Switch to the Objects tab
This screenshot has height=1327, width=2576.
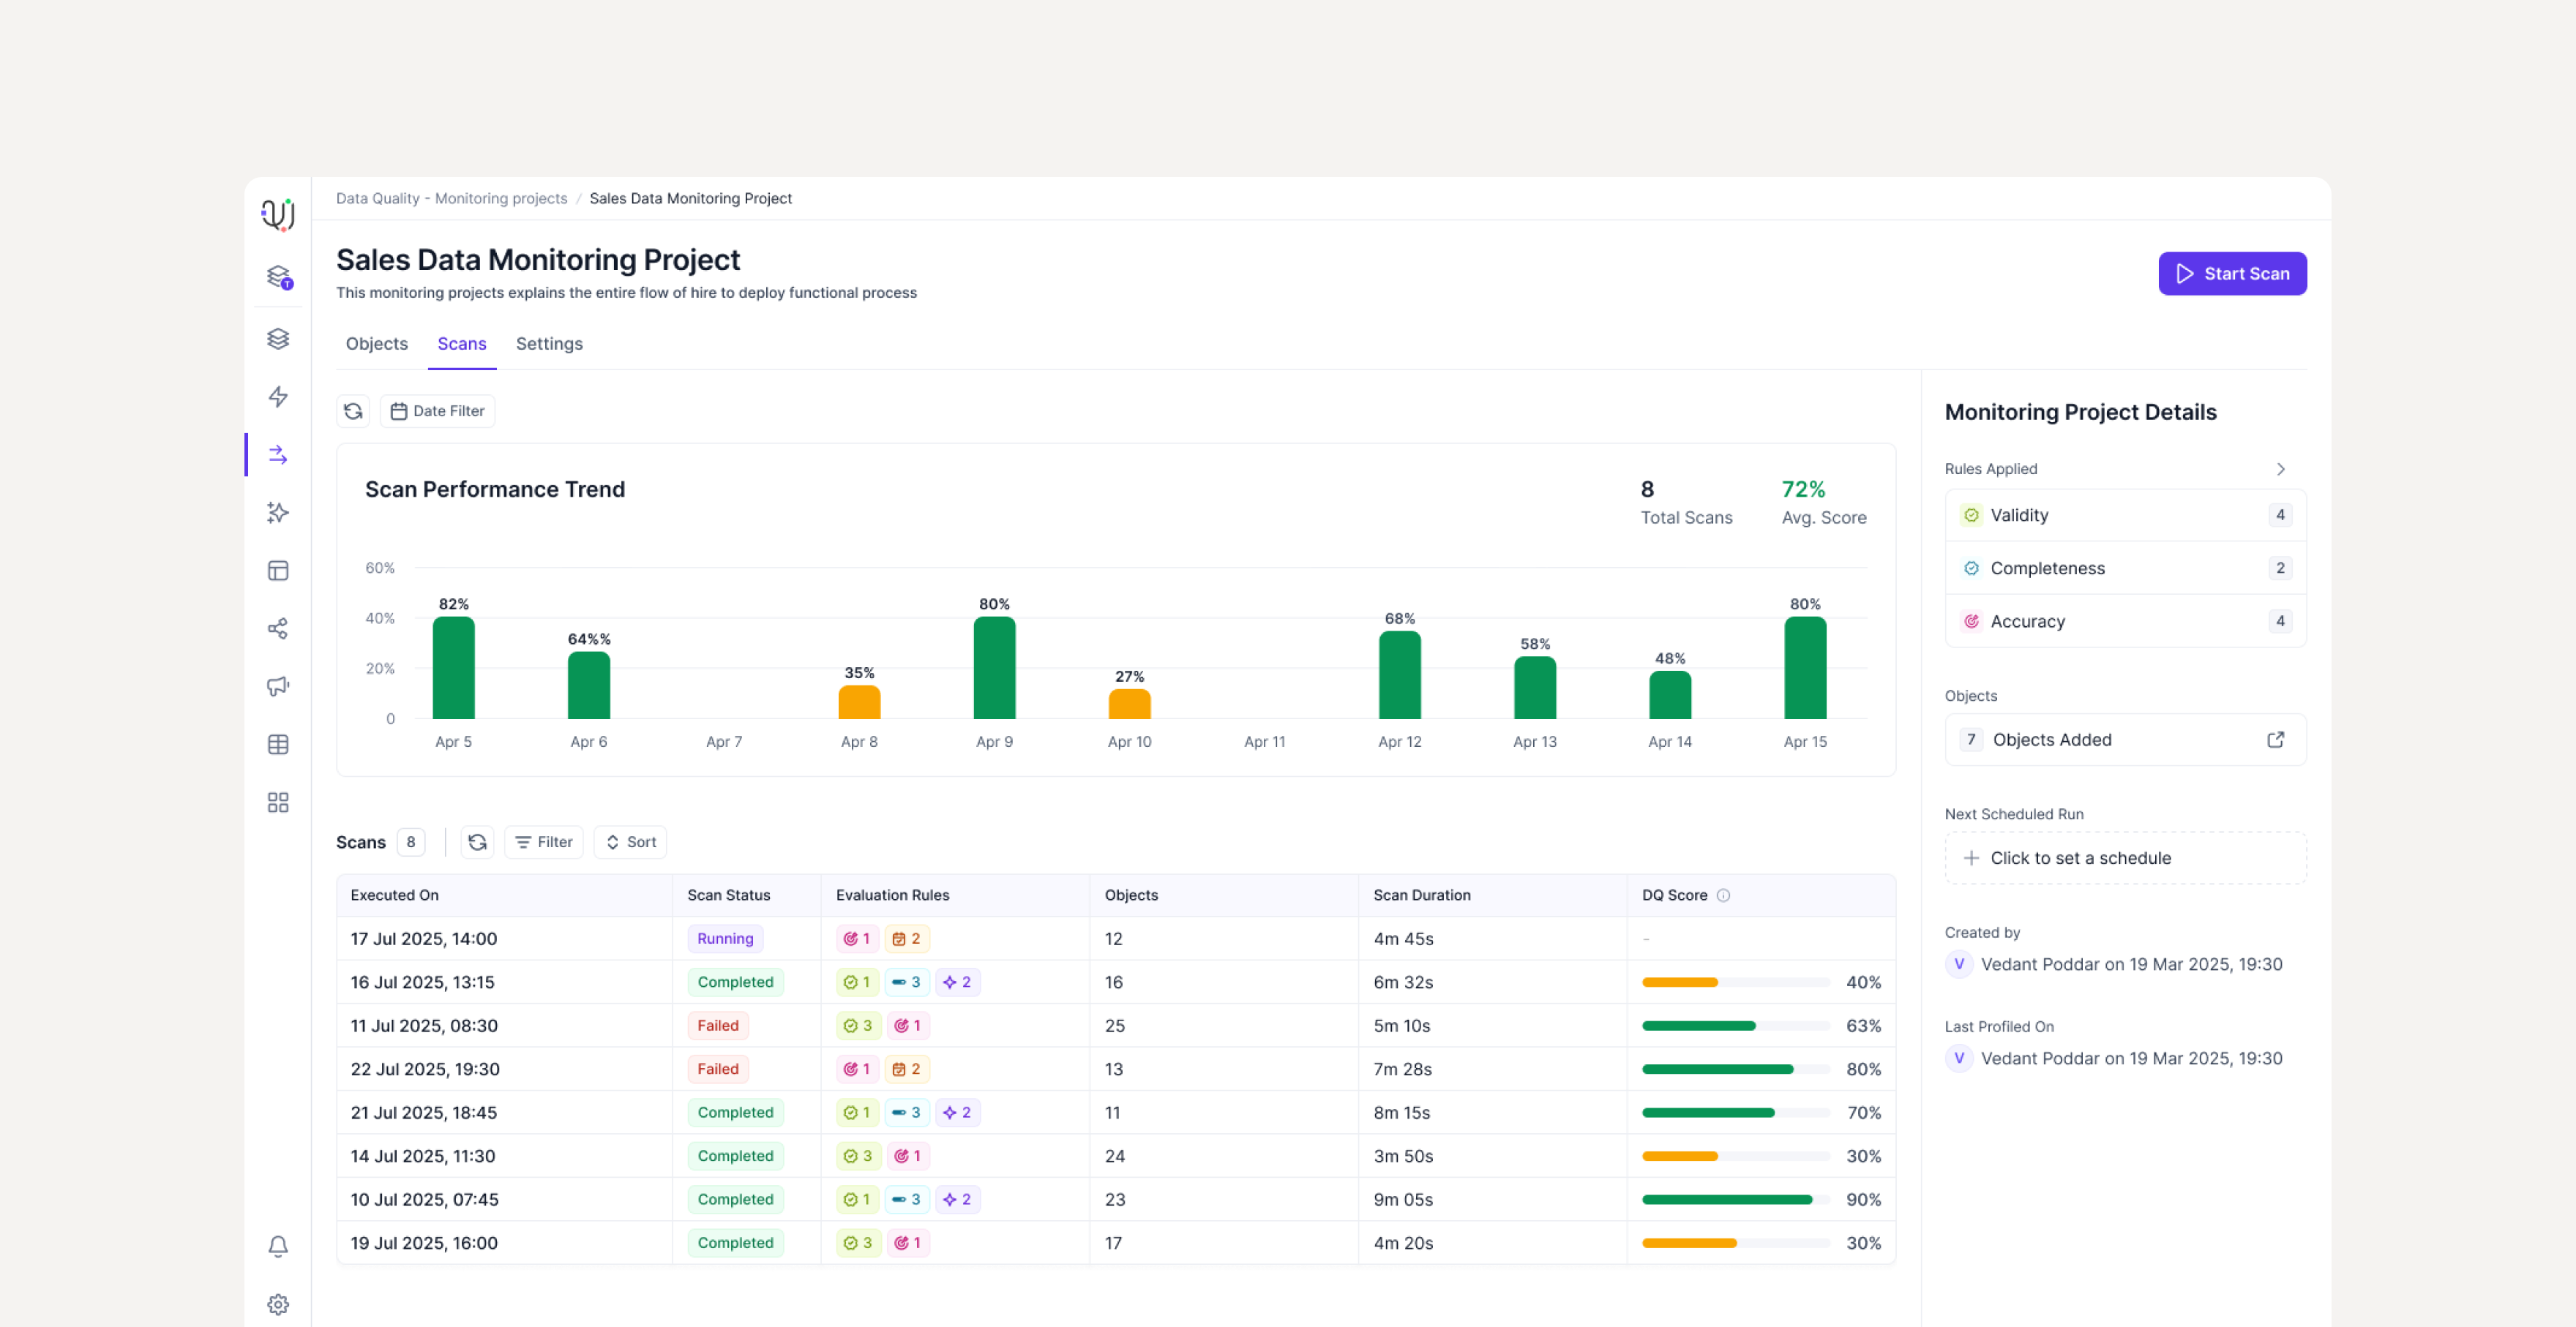[377, 344]
